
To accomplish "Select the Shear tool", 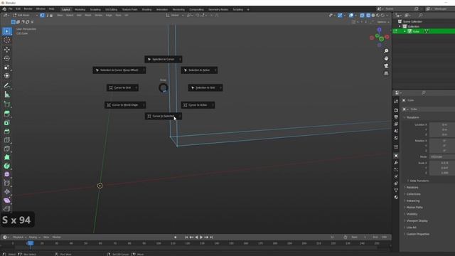I will 6,201.
